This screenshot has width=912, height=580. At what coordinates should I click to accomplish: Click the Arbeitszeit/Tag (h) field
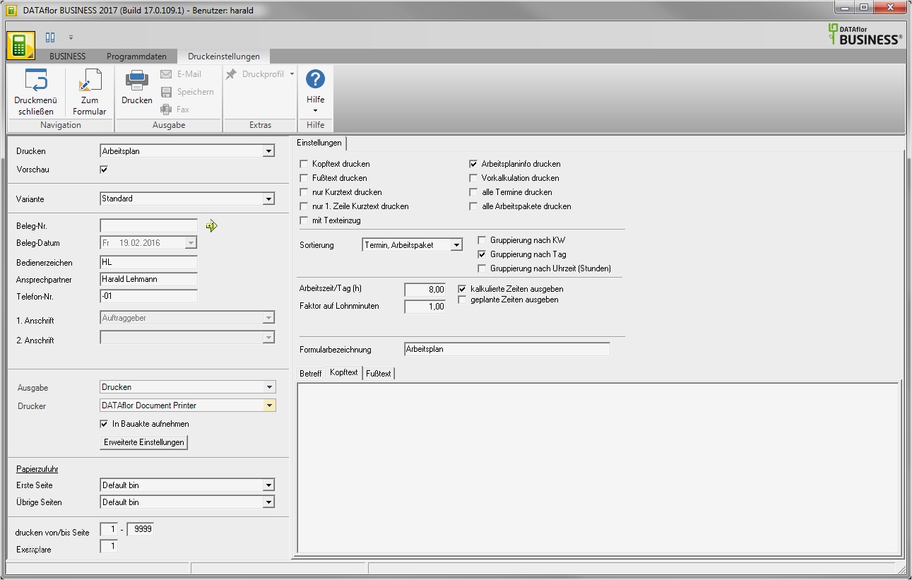pos(425,290)
